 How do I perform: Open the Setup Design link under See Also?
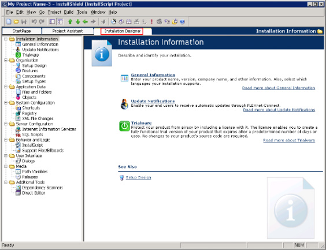[x=139, y=177]
